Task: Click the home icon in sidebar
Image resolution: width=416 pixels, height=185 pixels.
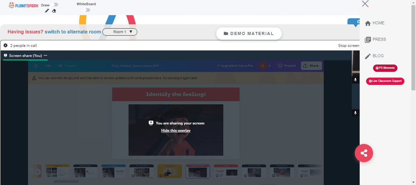Action: [368, 23]
